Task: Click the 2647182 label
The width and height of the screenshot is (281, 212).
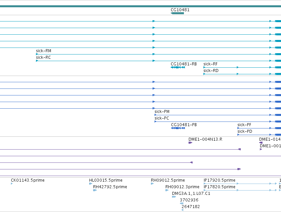Action: [x=191, y=207]
